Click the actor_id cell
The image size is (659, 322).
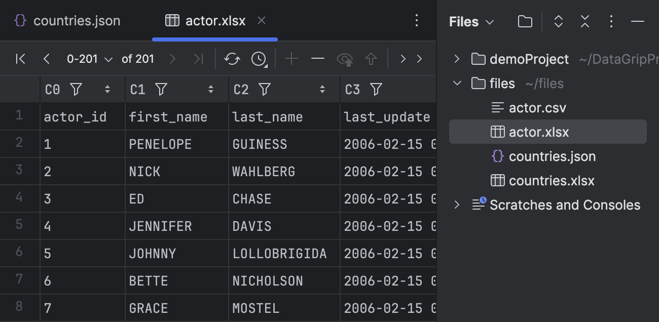tap(83, 117)
